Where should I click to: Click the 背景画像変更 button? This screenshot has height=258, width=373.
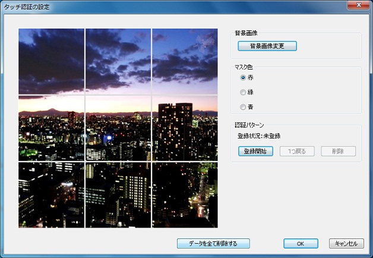267,46
